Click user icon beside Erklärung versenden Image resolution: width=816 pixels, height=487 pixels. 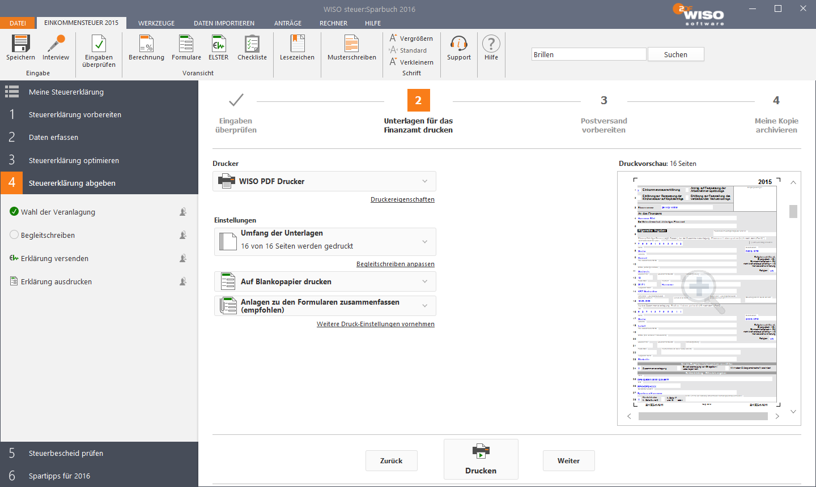coord(183,258)
